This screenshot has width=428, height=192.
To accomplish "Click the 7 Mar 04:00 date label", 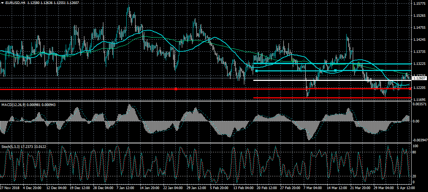I will [x=313, y=188].
